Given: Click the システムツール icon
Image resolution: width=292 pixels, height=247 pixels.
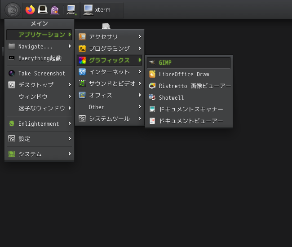Looking at the screenshot, I should point(82,119).
